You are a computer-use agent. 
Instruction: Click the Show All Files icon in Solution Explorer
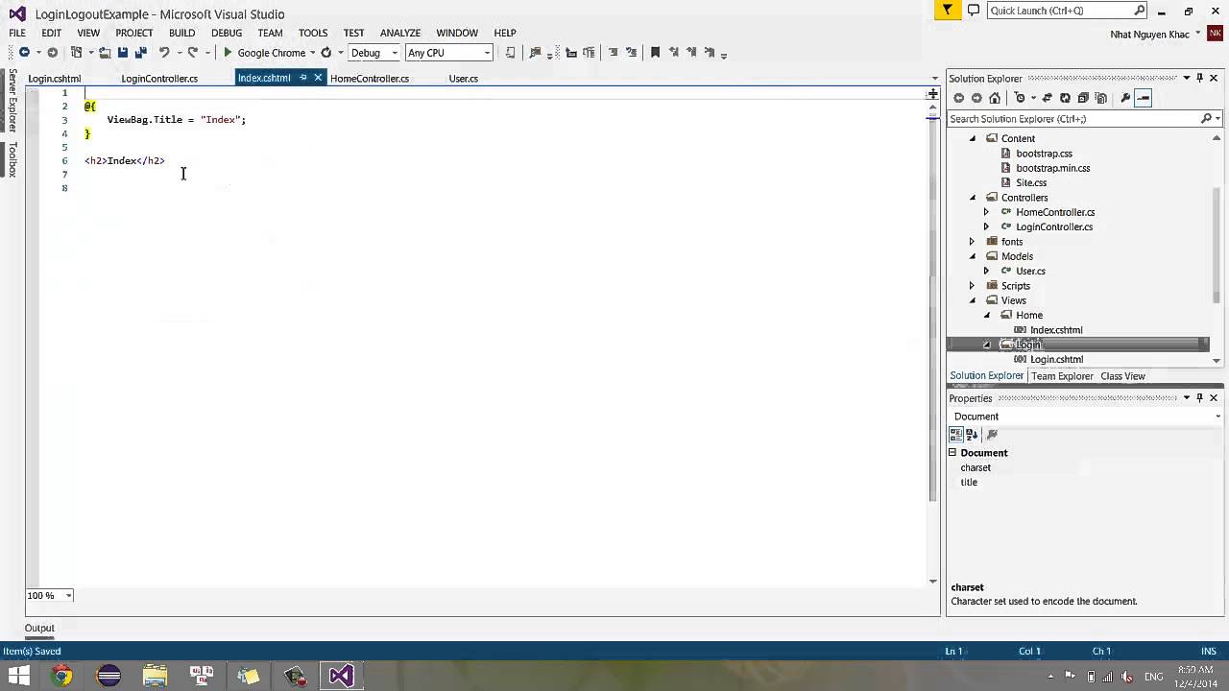tap(1101, 98)
